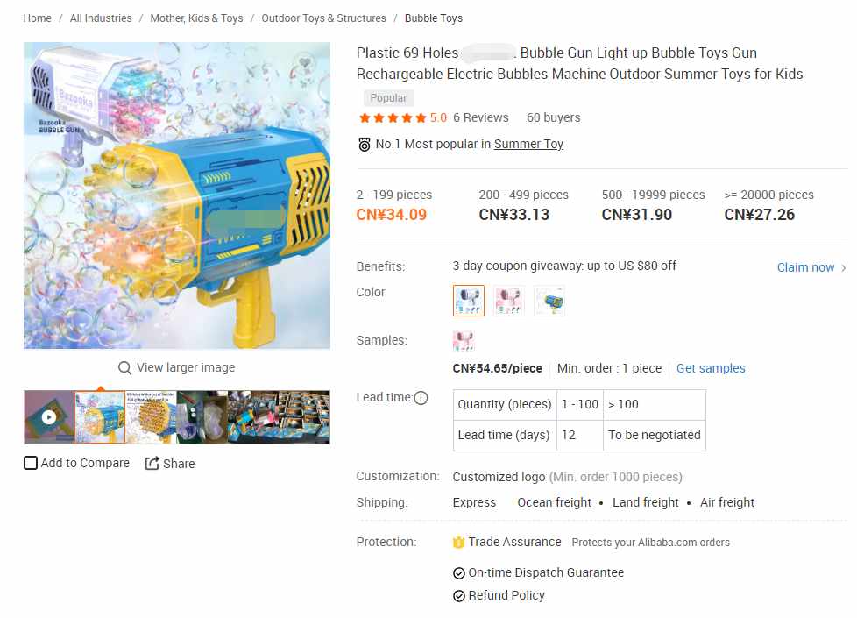This screenshot has width=857, height=618.
Task: Tick the Add to Compare checkbox
Action: [31, 463]
